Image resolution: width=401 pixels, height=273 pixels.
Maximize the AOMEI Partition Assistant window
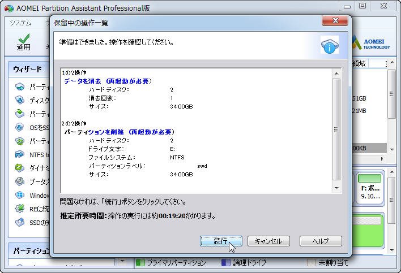point(362,6)
